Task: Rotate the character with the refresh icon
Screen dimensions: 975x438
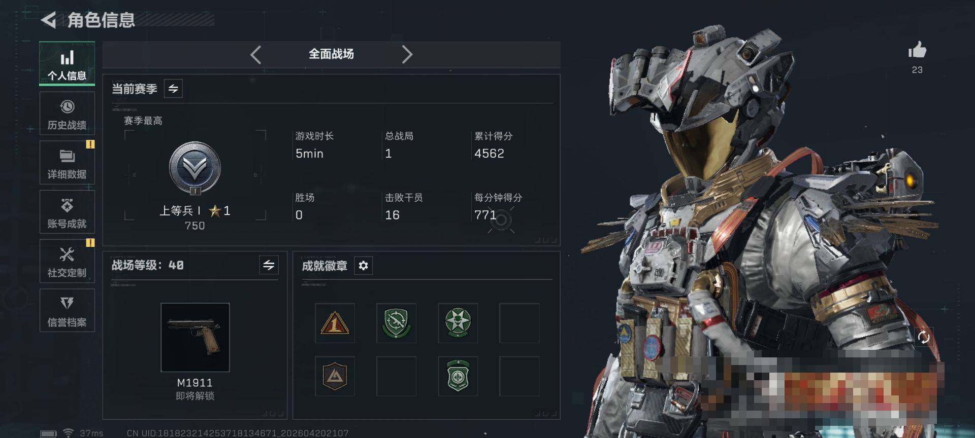Action: click(x=924, y=337)
